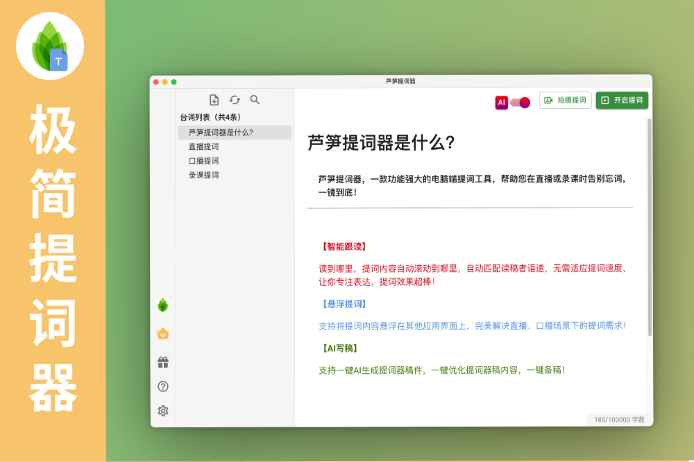694x462 pixels.
Task: Click the large title 芦笋提词器是什么? in editor
Action: click(x=381, y=143)
